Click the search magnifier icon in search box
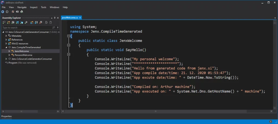The width and height of the screenshot is (278, 124). click(x=54, y=27)
